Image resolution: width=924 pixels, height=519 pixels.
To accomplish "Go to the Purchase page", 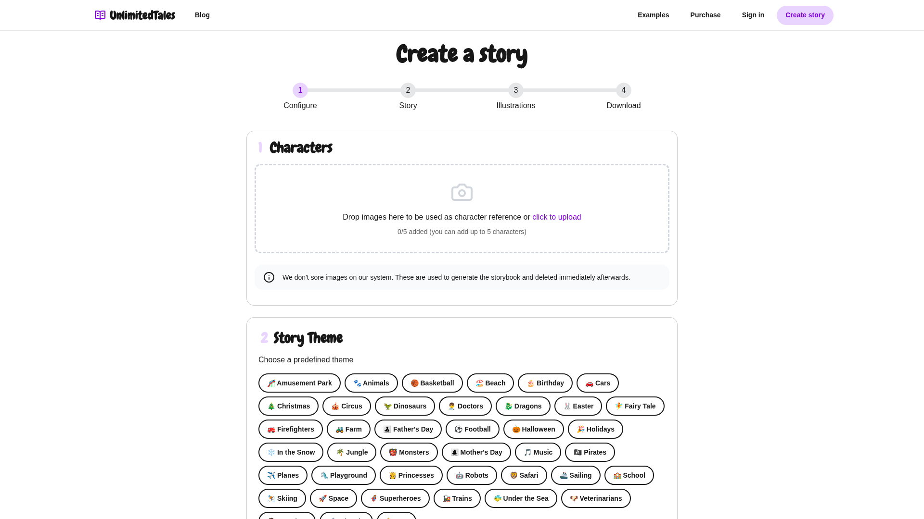I will (x=705, y=15).
